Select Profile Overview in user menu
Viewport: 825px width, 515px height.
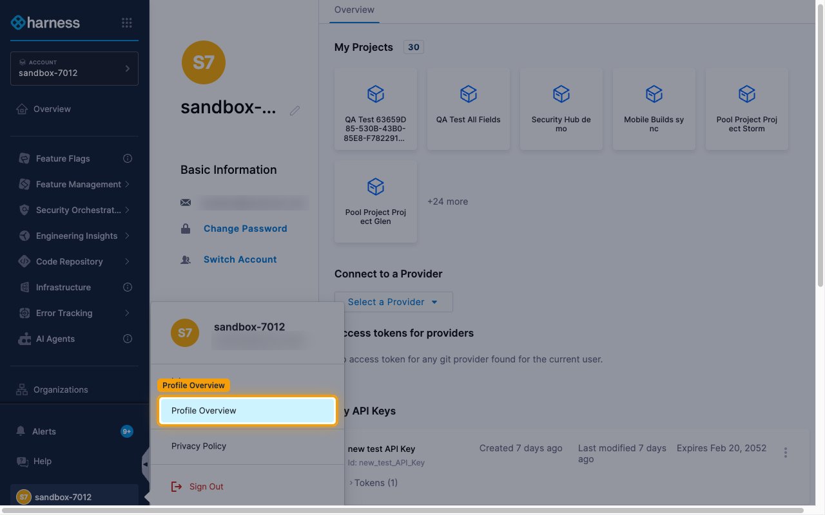(x=247, y=411)
